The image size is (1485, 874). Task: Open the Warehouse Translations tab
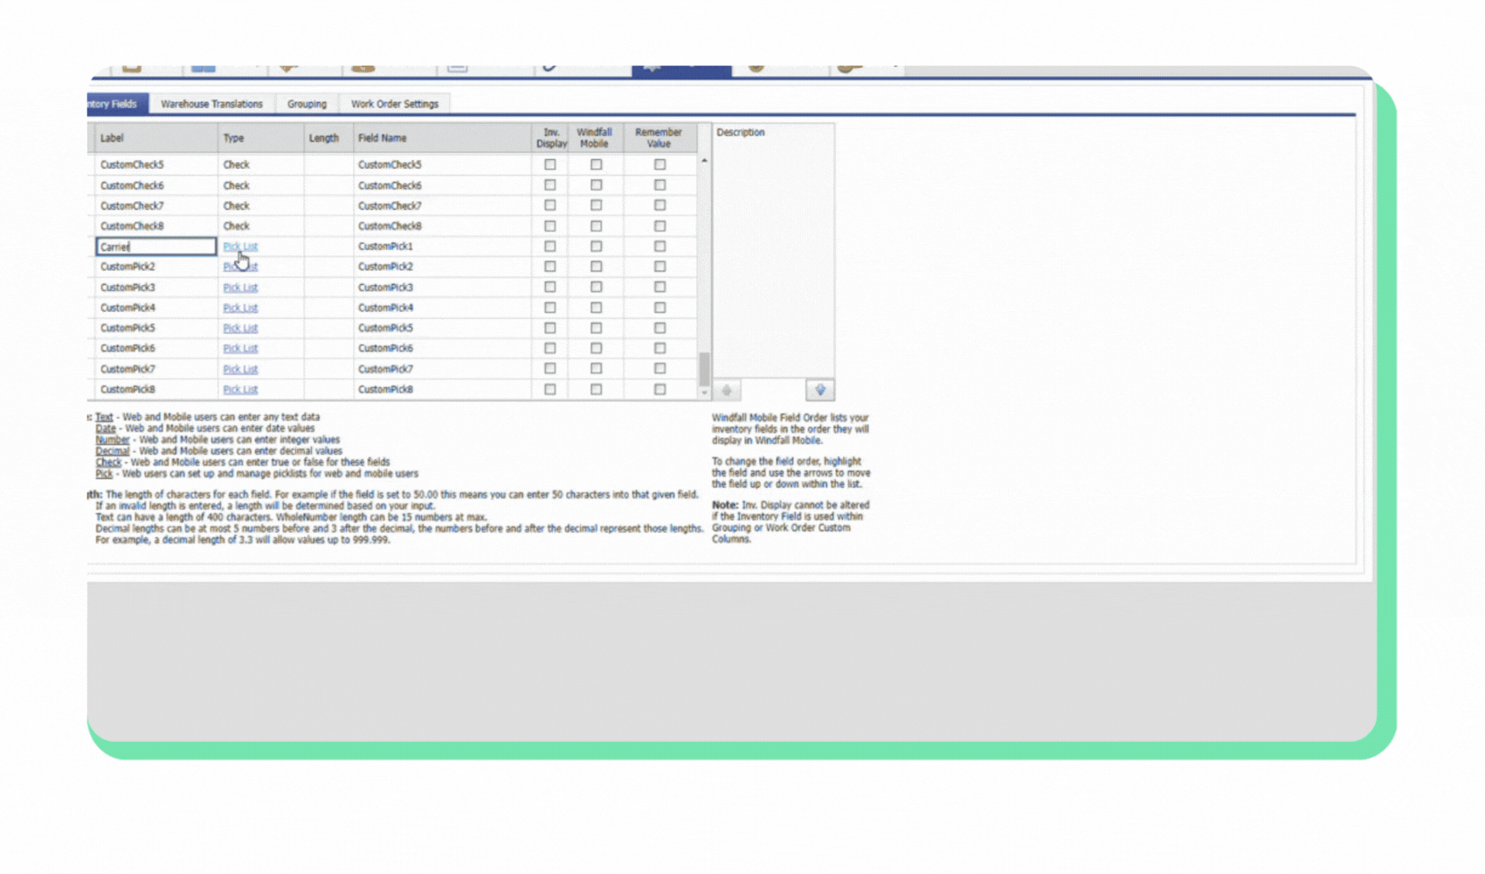pos(211,104)
